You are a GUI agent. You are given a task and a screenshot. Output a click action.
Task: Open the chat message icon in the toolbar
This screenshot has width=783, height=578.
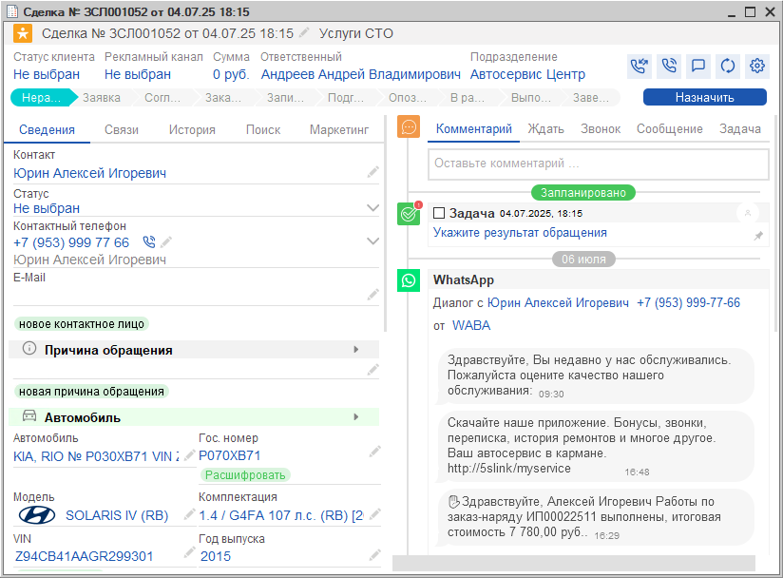click(x=697, y=67)
